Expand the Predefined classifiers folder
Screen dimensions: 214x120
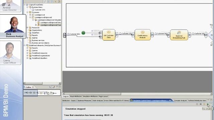pyautogui.click(x=27, y=58)
